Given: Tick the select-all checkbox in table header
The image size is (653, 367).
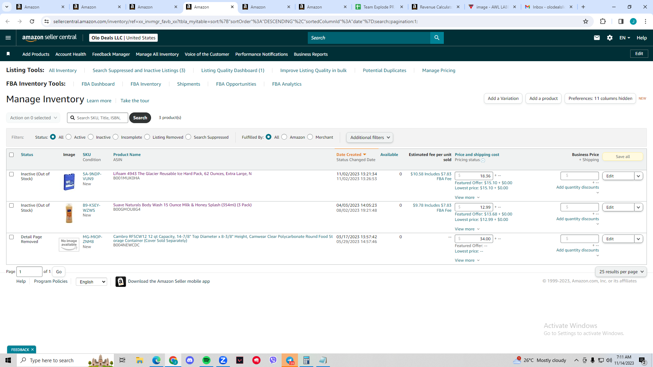Looking at the screenshot, I should 12,155.
